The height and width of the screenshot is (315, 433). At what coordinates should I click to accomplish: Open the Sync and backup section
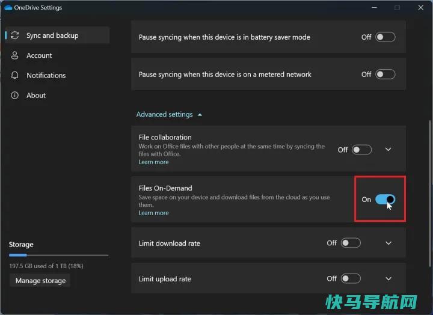click(58, 35)
